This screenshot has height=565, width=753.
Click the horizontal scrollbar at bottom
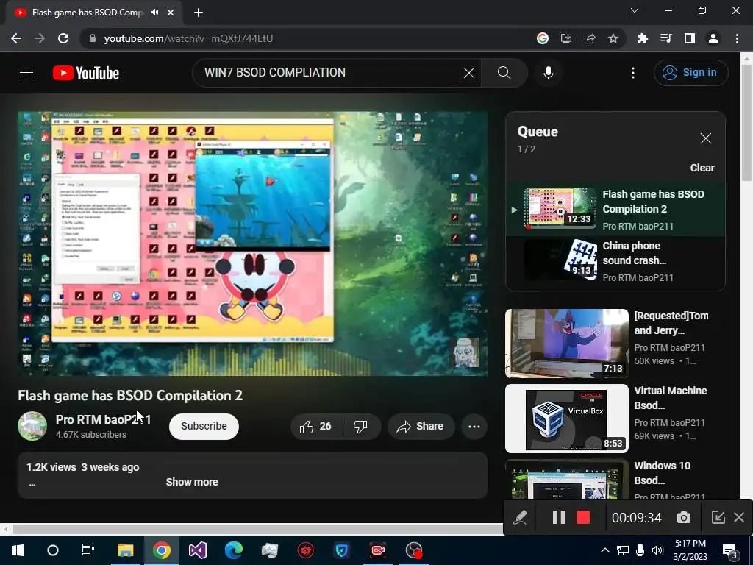coord(257,529)
